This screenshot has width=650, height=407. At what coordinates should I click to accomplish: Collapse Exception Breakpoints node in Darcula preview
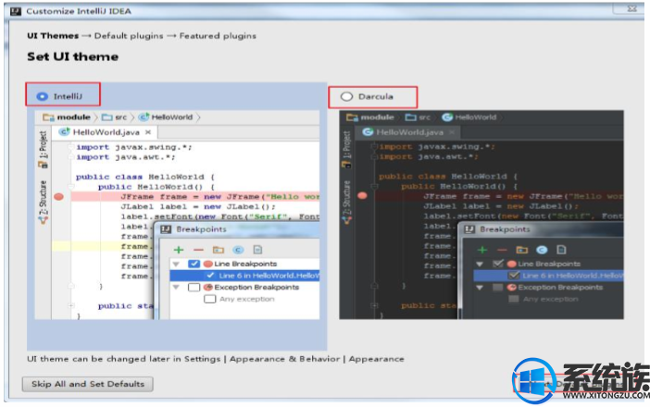[480, 288]
